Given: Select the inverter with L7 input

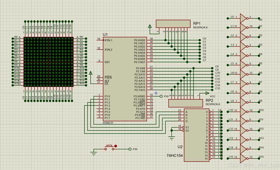Looking at the screenshot, I should pyautogui.click(x=244, y=84).
